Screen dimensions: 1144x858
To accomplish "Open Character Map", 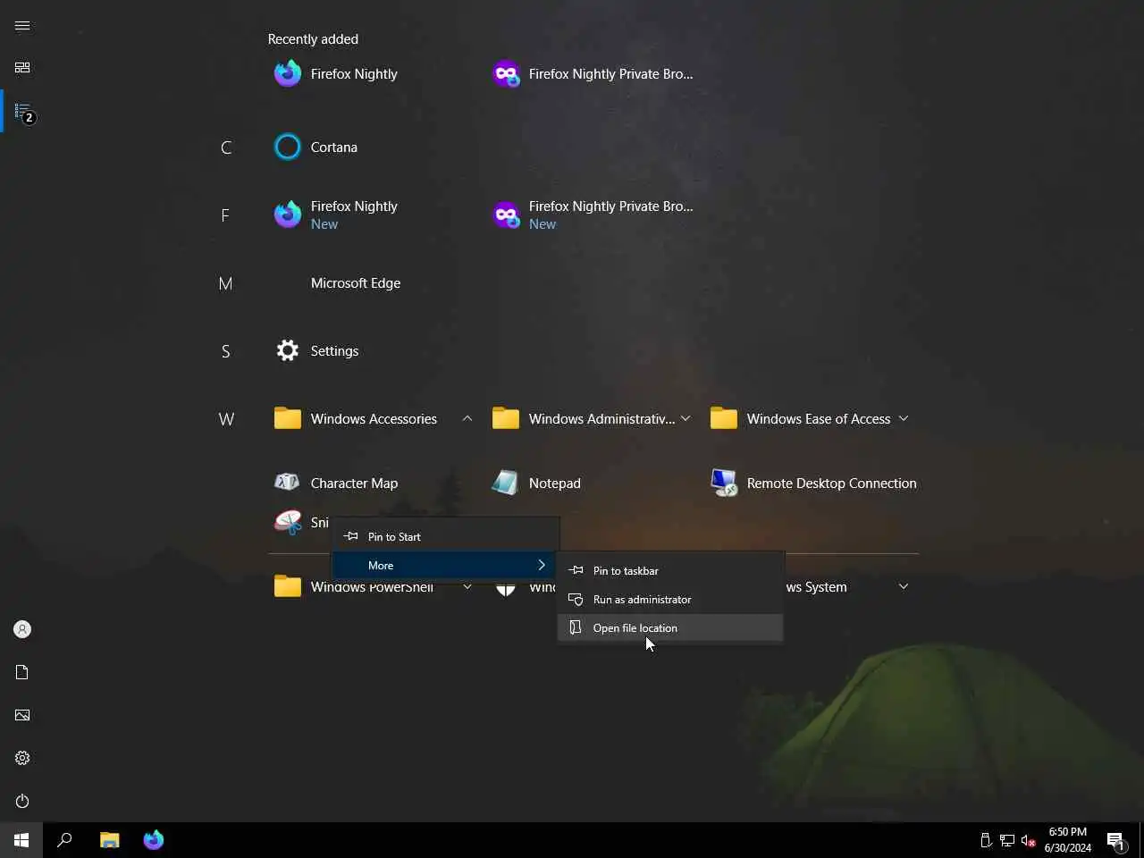I will [x=337, y=484].
